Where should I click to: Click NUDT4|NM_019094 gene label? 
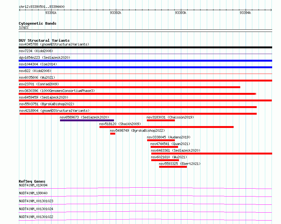(x=33, y=185)
